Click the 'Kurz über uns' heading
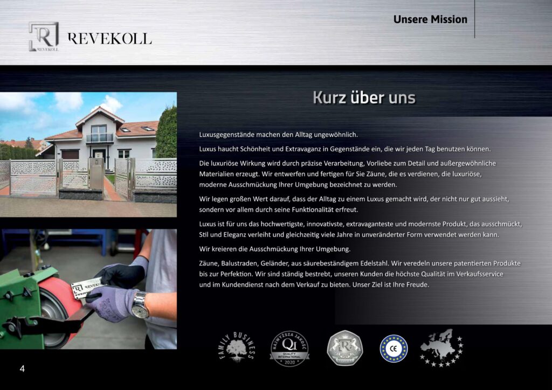The height and width of the screenshot is (390, 552). point(364,97)
